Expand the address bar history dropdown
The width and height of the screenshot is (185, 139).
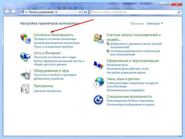pyautogui.click(x=80, y=12)
